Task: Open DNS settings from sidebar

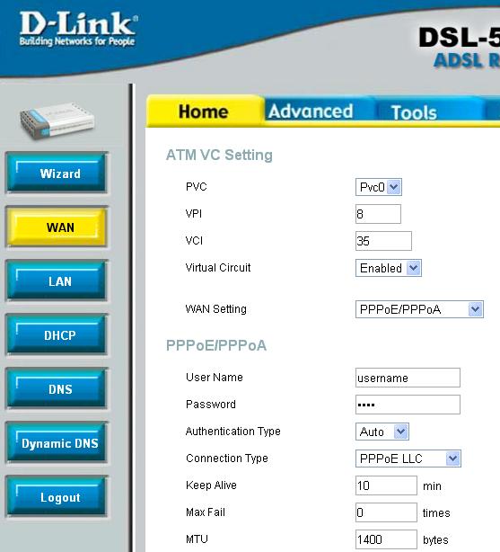Action: click(57, 388)
